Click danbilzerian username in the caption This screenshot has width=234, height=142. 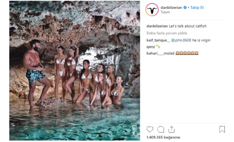157,26
